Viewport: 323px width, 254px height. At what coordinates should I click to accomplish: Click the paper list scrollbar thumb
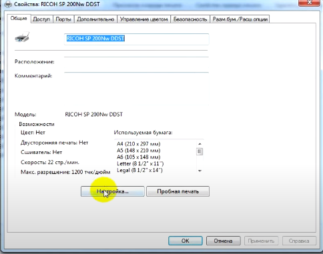[x=200, y=152]
